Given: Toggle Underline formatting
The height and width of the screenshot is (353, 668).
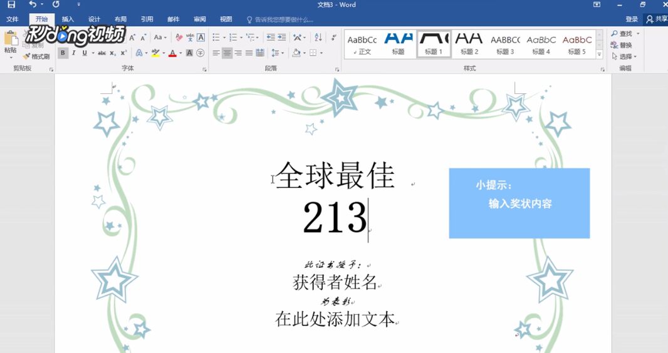Looking at the screenshot, I should click(x=85, y=53).
